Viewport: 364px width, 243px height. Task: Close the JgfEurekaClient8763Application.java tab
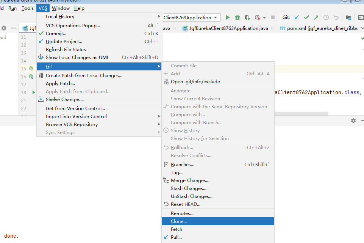[x=272, y=28]
